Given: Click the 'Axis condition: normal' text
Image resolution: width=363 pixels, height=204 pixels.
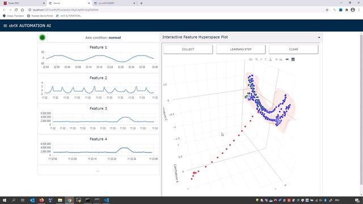Looking at the screenshot, I should pos(103,37).
